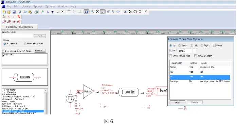
Task: Click the Ref name field containing Line1
Action: point(185,51)
